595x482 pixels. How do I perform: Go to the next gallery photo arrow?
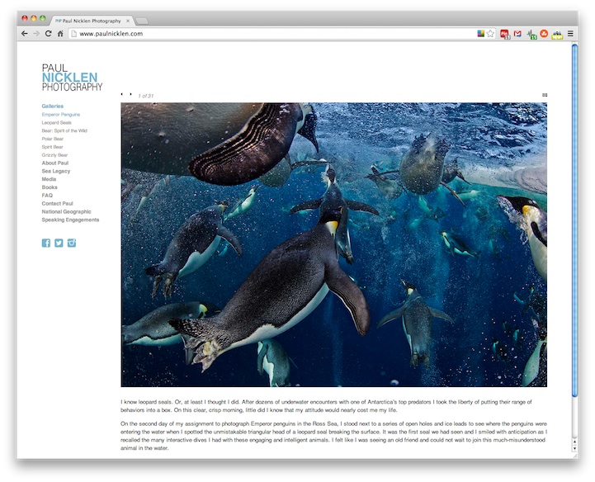click(130, 94)
